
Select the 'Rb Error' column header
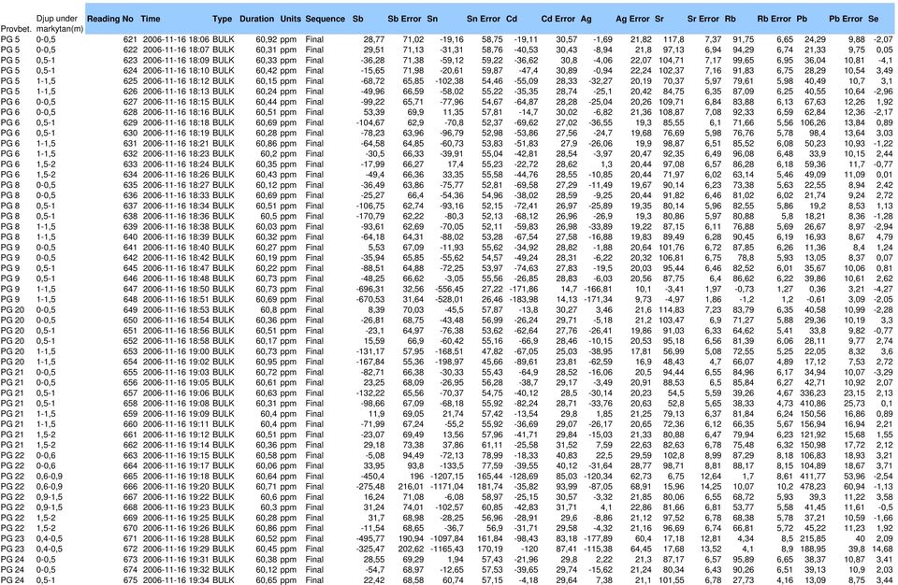coord(774,19)
